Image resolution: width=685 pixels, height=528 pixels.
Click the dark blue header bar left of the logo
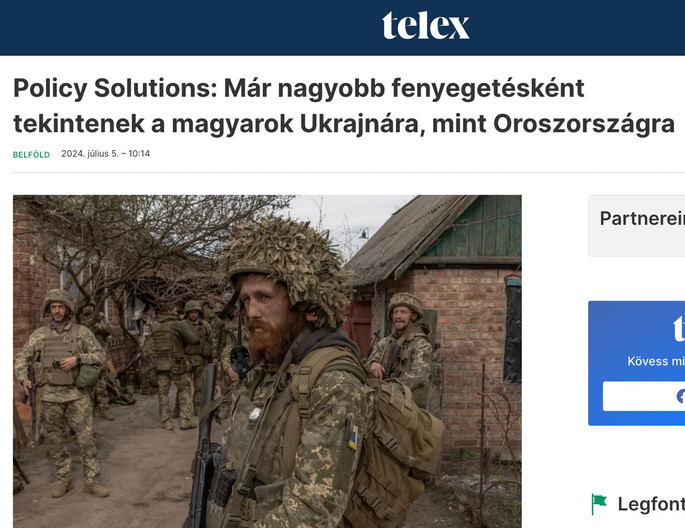(x=187, y=28)
